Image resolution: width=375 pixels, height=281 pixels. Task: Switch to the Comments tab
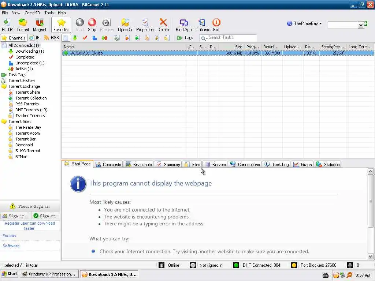point(108,164)
